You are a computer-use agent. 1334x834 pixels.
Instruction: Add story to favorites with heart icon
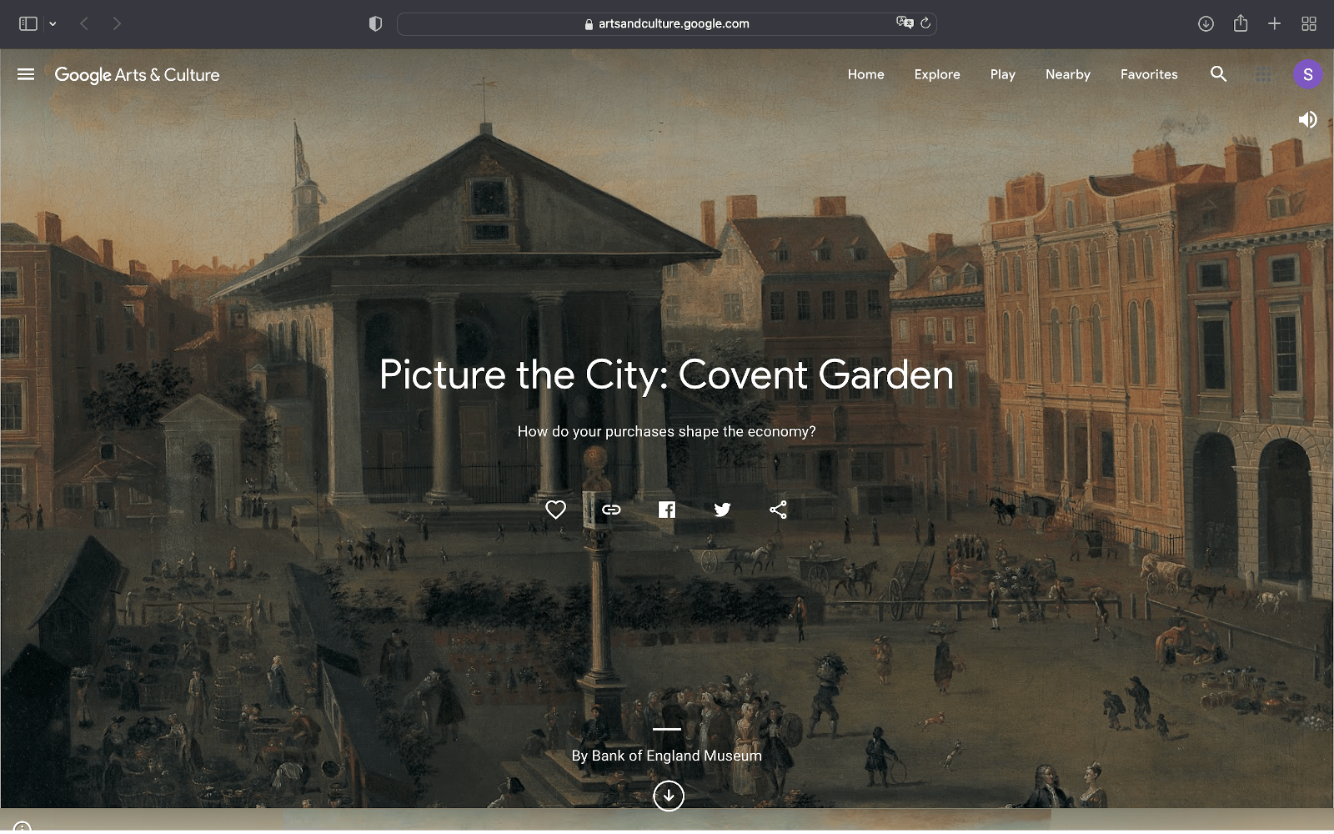[x=555, y=510]
